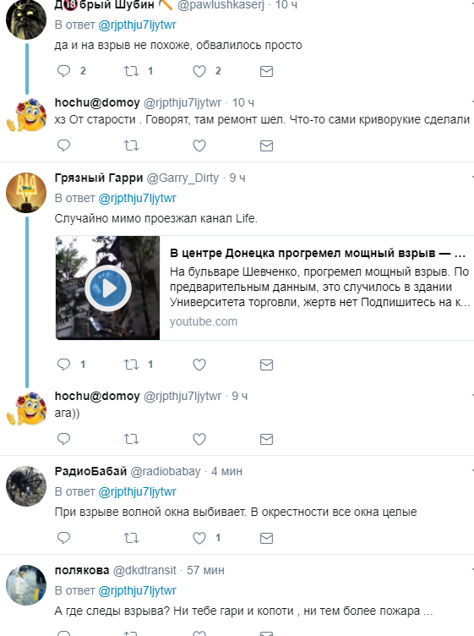The height and width of the screenshot is (636, 474).
Task: Open полякова's profile name
Action: click(x=82, y=570)
